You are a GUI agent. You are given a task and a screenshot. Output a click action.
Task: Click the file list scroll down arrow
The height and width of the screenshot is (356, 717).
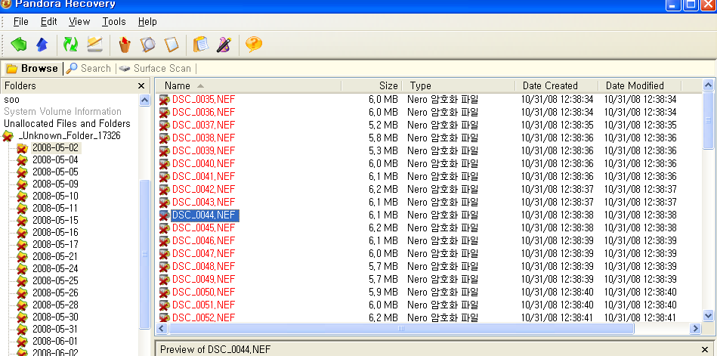(708, 315)
